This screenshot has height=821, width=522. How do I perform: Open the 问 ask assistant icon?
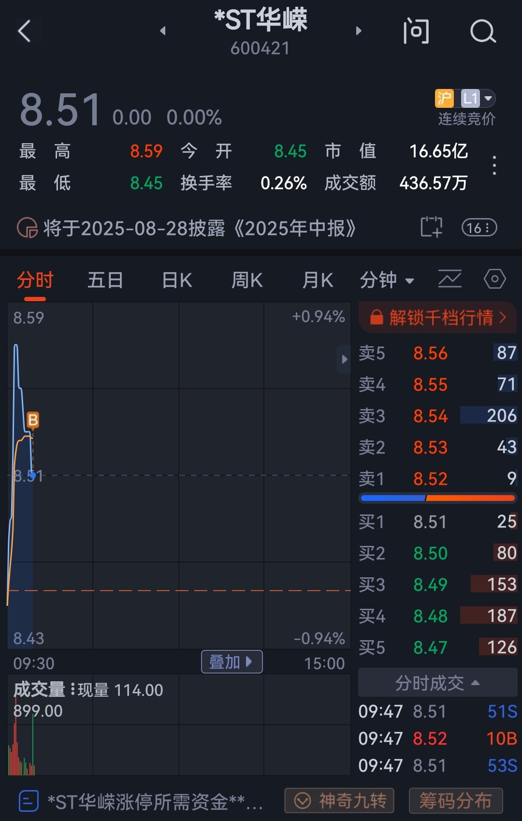416,31
